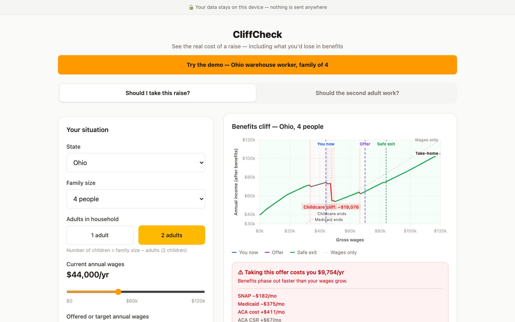Click 'ACA cost +$411/mo' line item
This screenshot has height=322, width=515.
(261, 312)
